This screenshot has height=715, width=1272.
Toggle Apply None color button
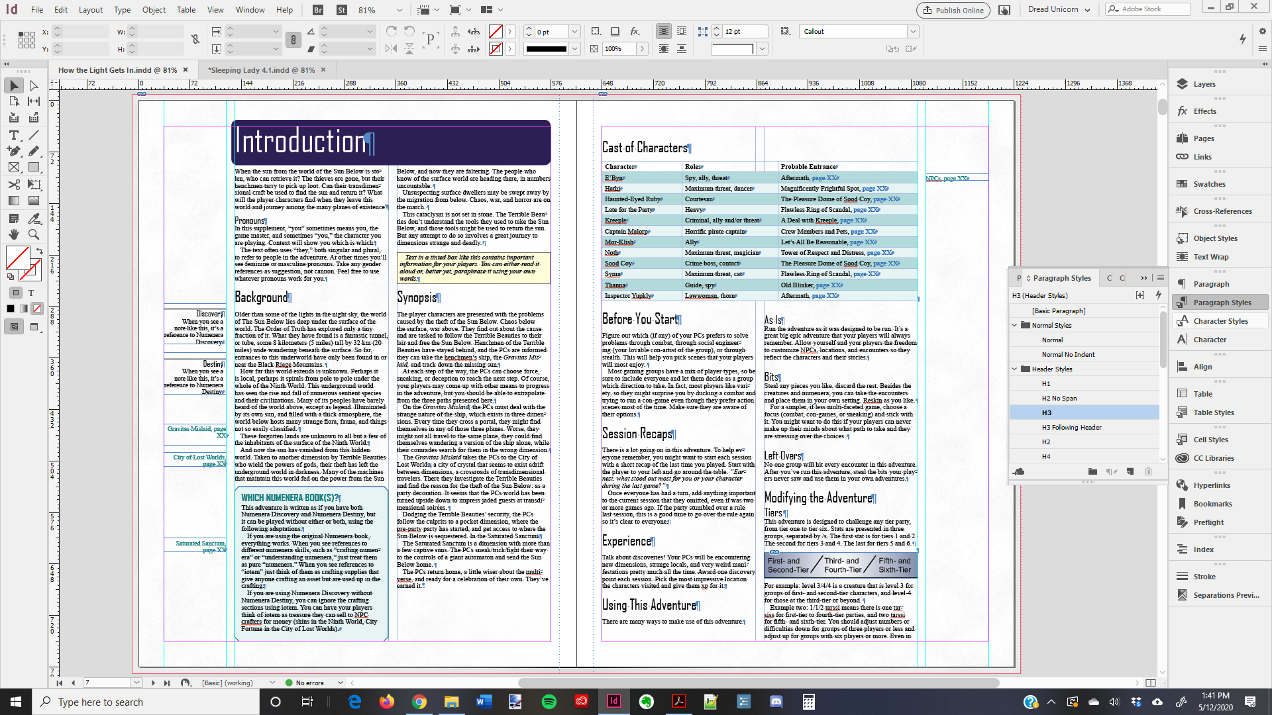pos(37,309)
